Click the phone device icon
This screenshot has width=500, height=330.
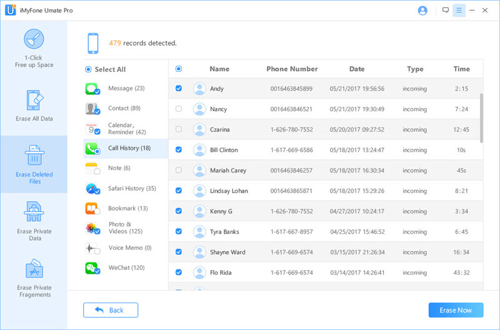[93, 43]
